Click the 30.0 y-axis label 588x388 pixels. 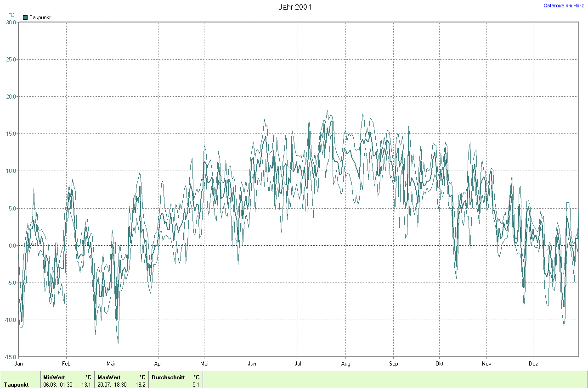point(10,22)
